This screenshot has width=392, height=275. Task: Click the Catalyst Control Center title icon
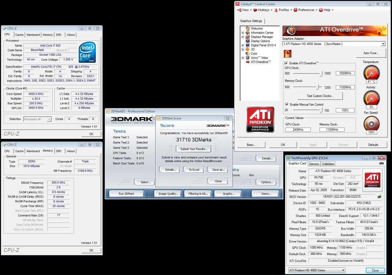point(237,4)
